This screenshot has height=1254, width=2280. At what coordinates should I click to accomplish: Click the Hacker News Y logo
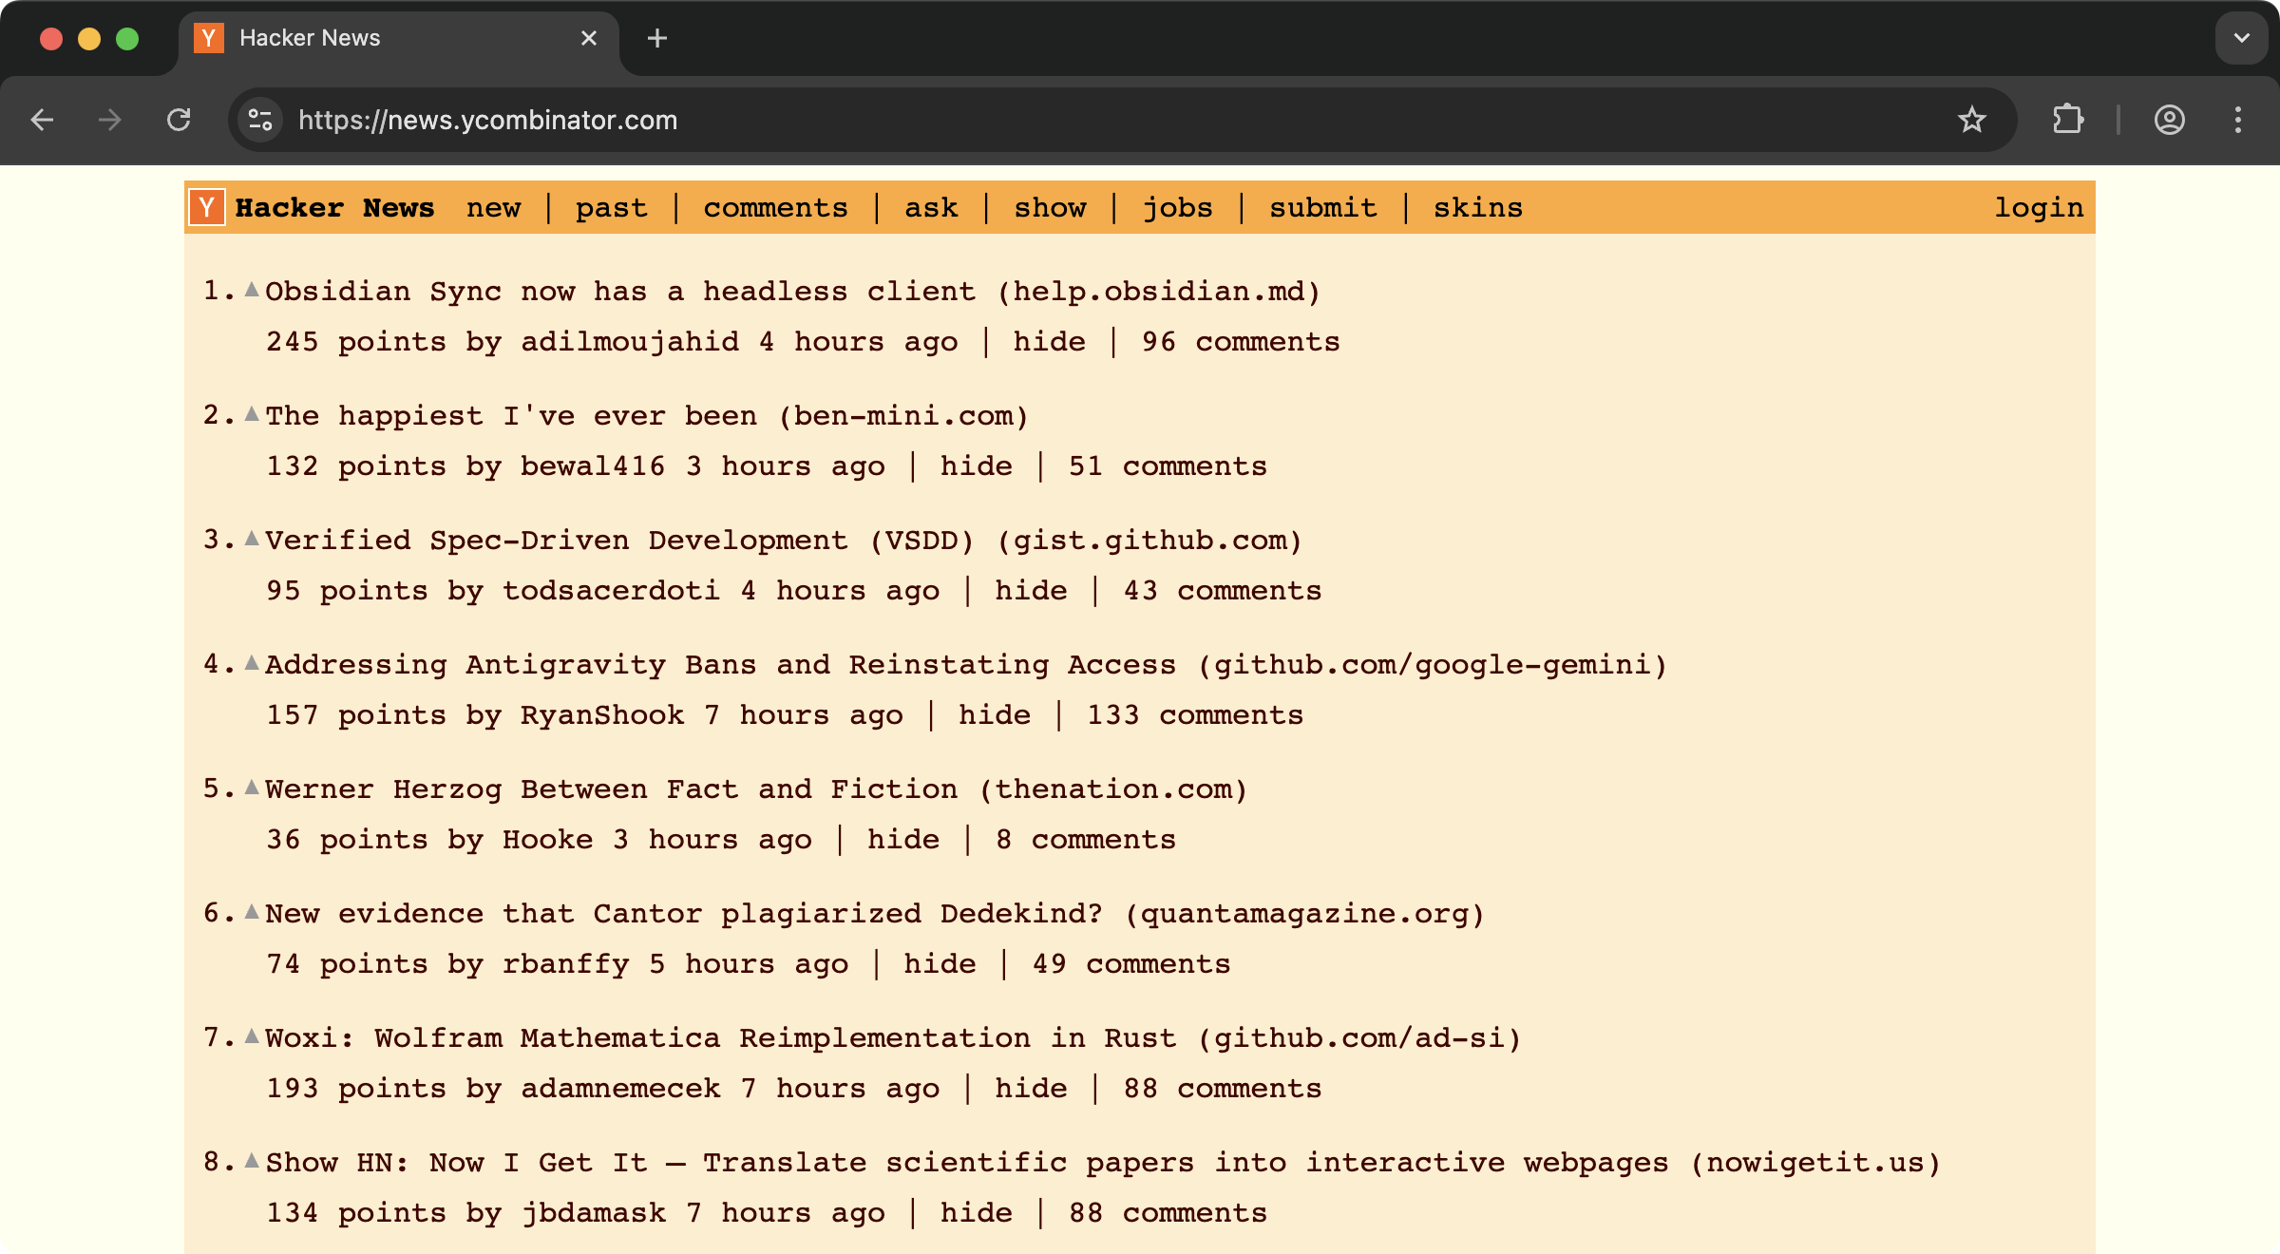click(x=207, y=207)
